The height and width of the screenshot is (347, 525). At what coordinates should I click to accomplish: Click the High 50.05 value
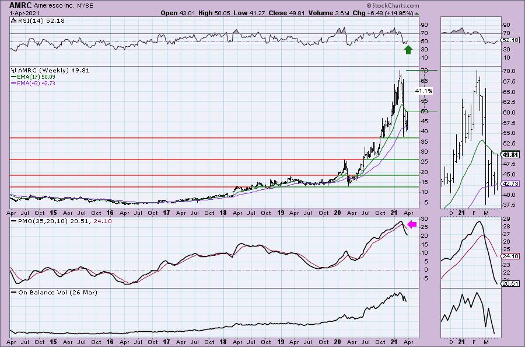(213, 13)
